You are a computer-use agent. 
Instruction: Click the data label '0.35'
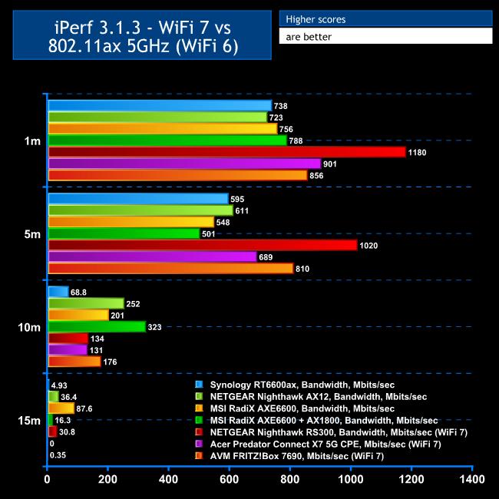(x=58, y=455)
